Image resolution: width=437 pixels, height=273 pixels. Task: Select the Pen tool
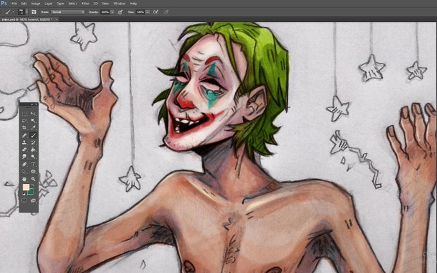point(24,164)
